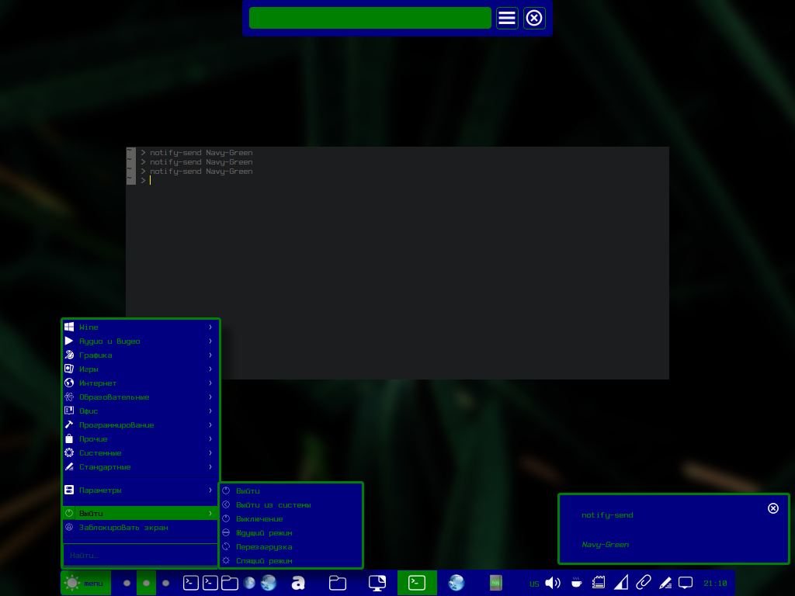Select Перезагрузка in the submenu
Image resolution: width=795 pixels, height=596 pixels.
pos(291,547)
